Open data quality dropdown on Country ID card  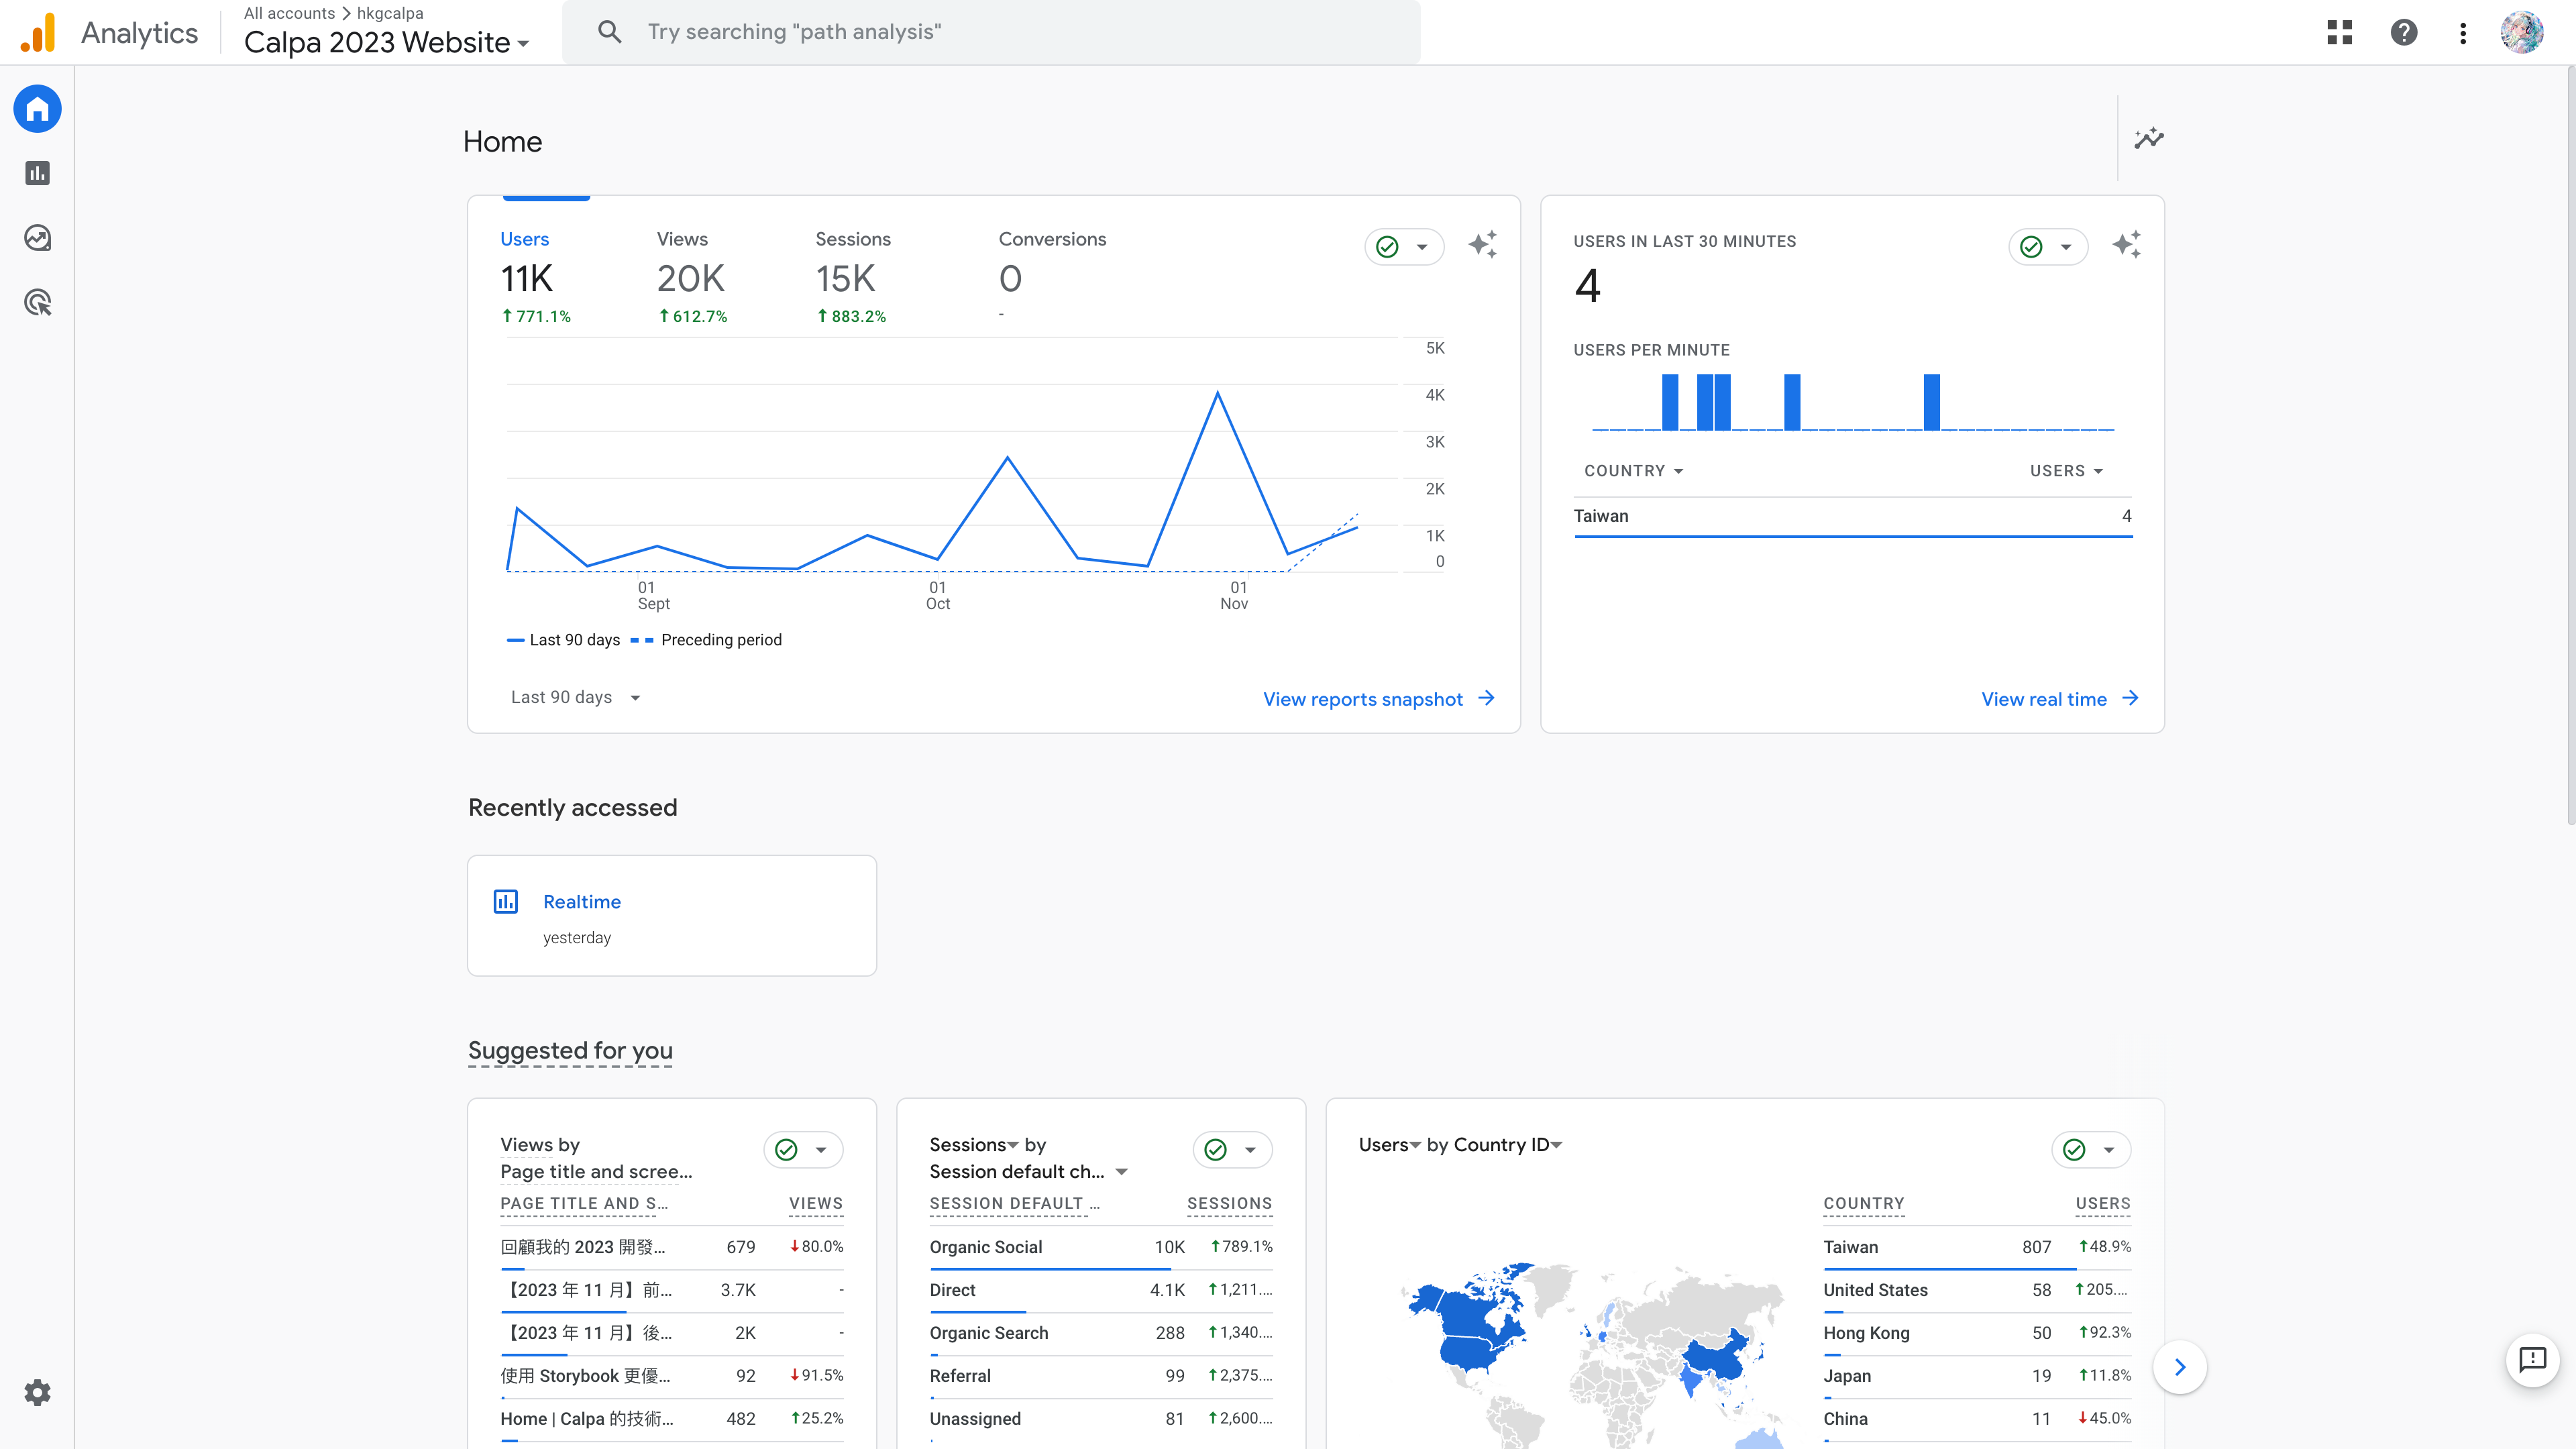pos(2091,1150)
